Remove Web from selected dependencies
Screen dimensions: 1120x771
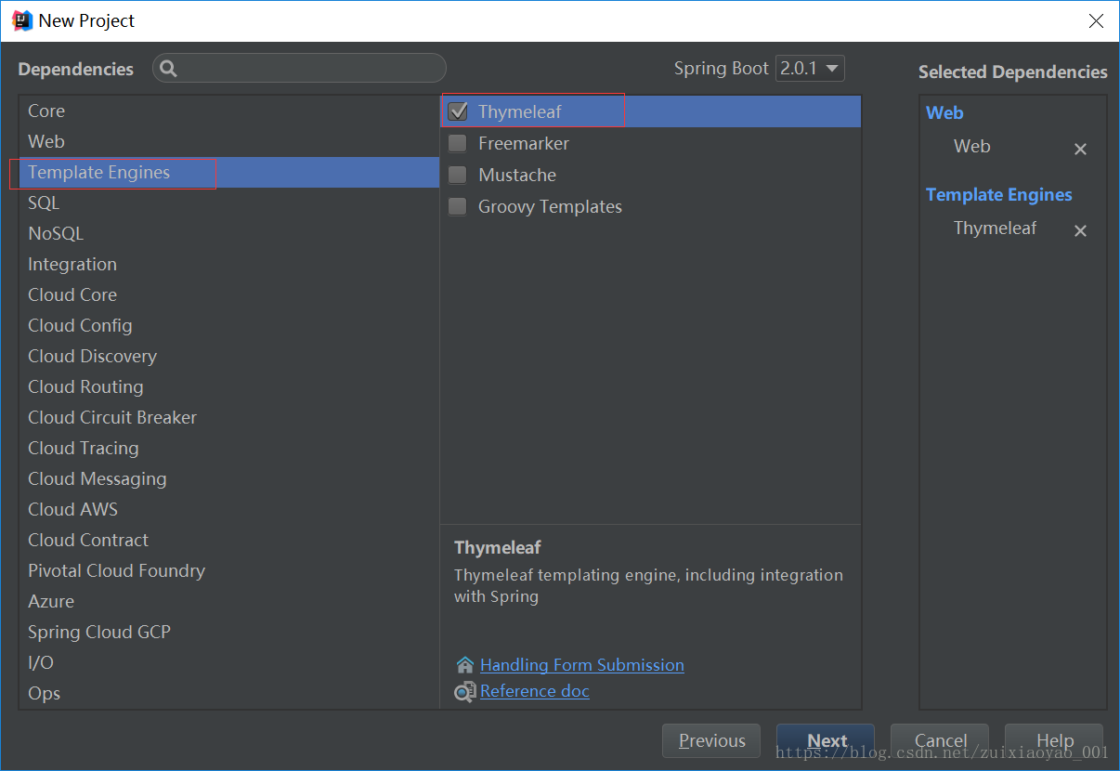tap(1080, 149)
